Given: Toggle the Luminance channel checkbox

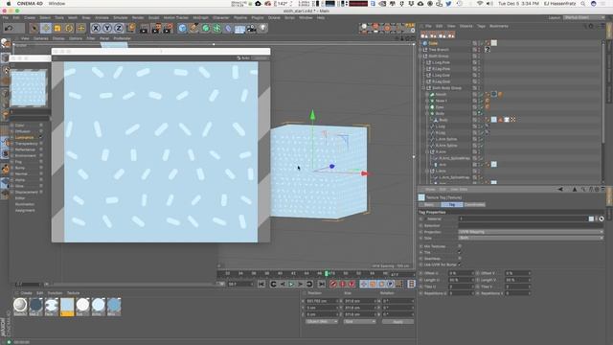Looking at the screenshot, I should coord(40,137).
